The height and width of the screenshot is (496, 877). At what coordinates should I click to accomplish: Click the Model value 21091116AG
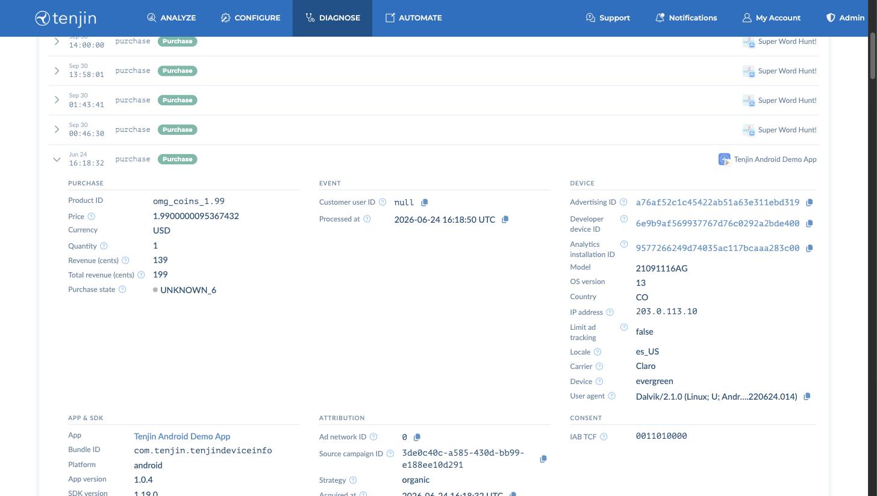click(661, 268)
